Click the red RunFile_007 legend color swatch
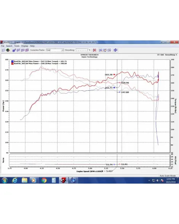The image size is (179, 224). (x=13, y=63)
